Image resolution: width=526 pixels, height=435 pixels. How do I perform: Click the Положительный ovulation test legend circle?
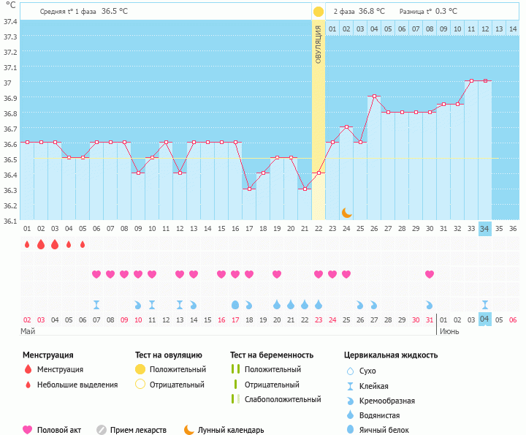coord(140,369)
